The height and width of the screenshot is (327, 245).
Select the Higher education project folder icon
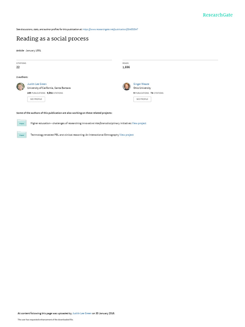click(x=22, y=123)
